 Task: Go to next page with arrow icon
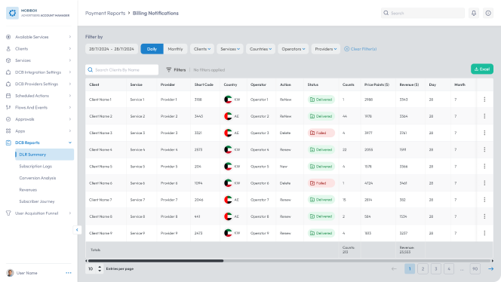coord(490,269)
